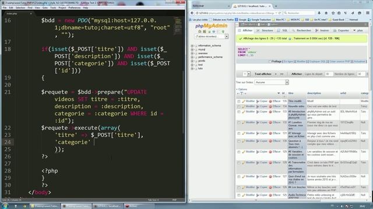Expand the tuto database node
373x209 pixels.
coord(192,69)
